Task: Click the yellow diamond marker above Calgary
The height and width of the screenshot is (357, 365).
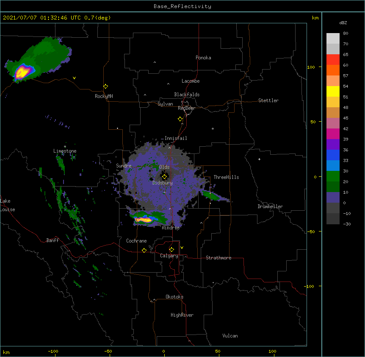Action: point(171,250)
